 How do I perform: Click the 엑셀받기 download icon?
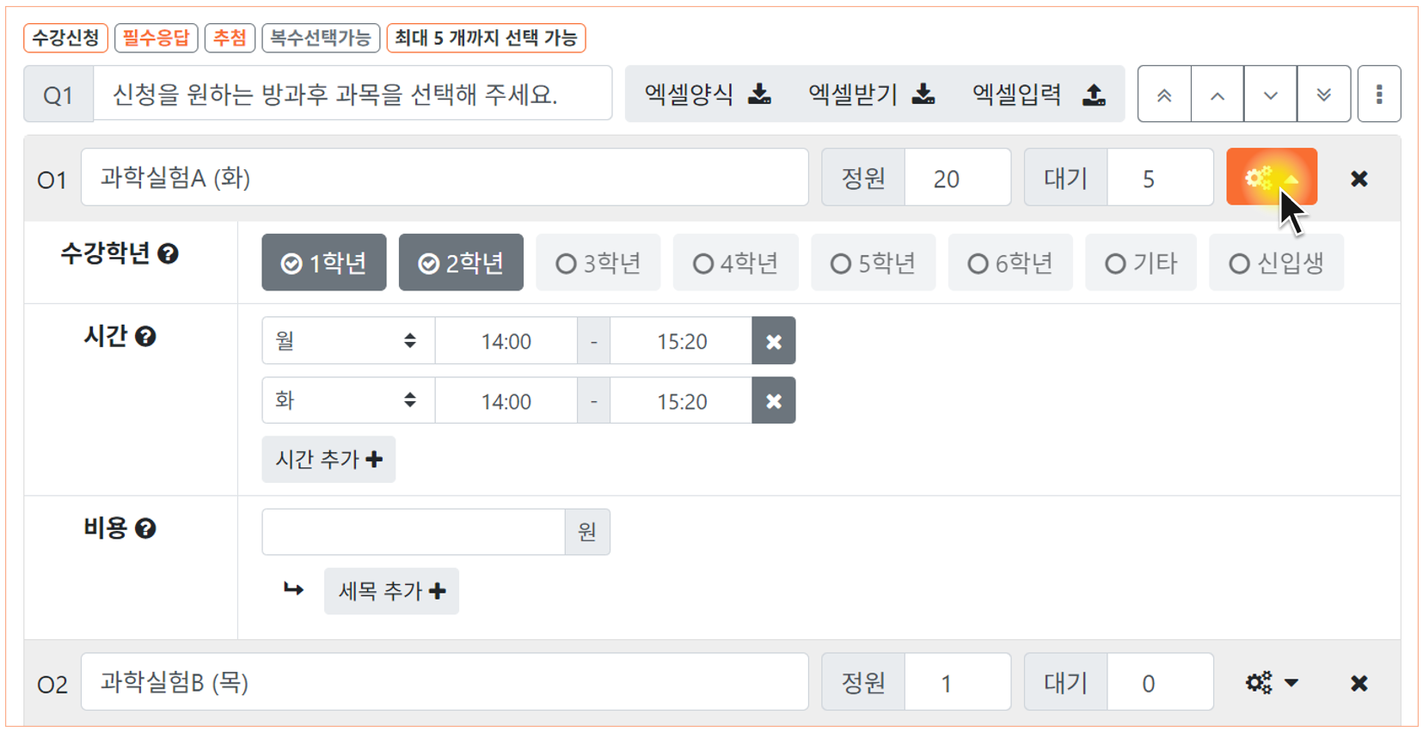pyautogui.click(x=923, y=94)
